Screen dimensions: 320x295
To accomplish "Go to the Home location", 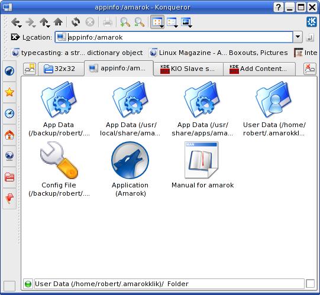I will point(58,22).
